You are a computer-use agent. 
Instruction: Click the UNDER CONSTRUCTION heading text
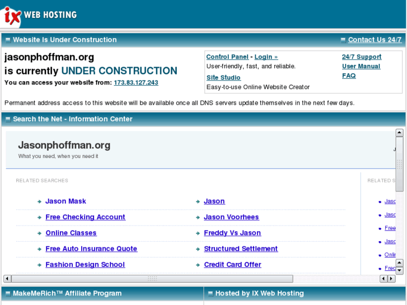(x=119, y=71)
